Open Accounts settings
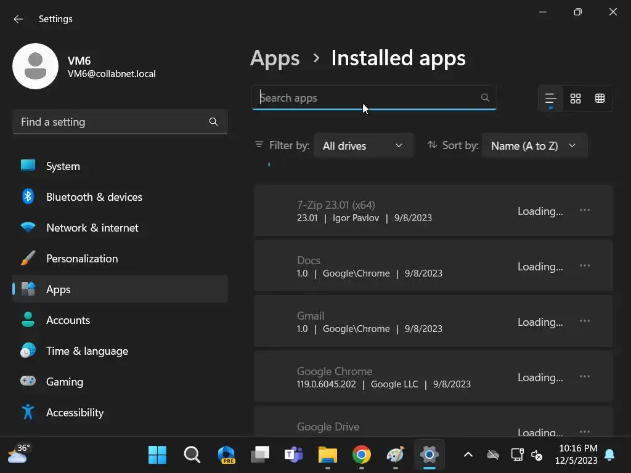The width and height of the screenshot is (631, 473). pos(120,320)
